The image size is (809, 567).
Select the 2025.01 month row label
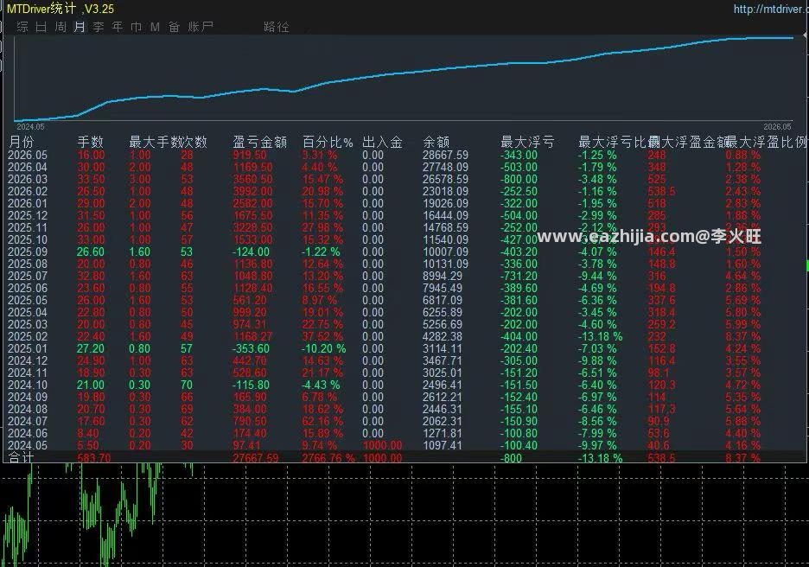[x=28, y=349]
